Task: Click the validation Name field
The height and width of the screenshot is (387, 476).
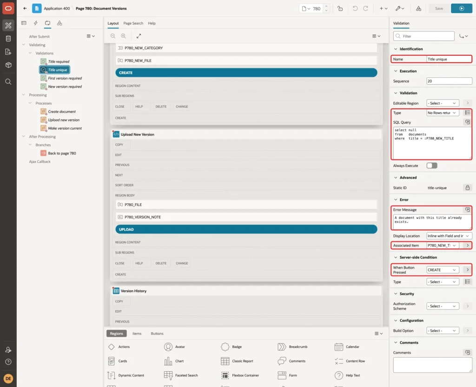Action: (x=449, y=59)
